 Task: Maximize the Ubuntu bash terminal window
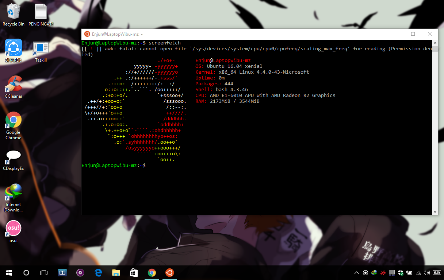pyautogui.click(x=413, y=34)
